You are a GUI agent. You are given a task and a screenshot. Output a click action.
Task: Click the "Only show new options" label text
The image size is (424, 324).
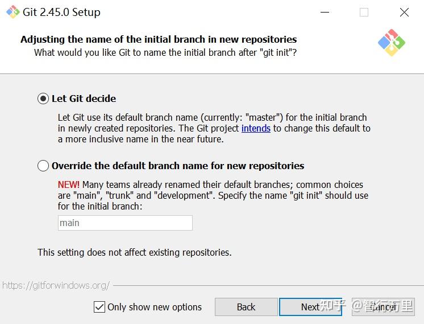pos(155,307)
